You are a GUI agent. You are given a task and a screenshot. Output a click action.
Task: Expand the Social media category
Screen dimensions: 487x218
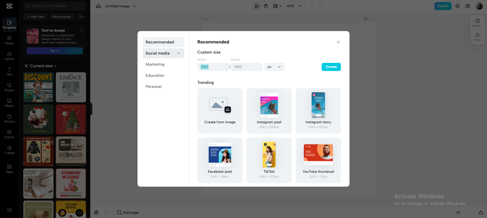[x=163, y=53]
